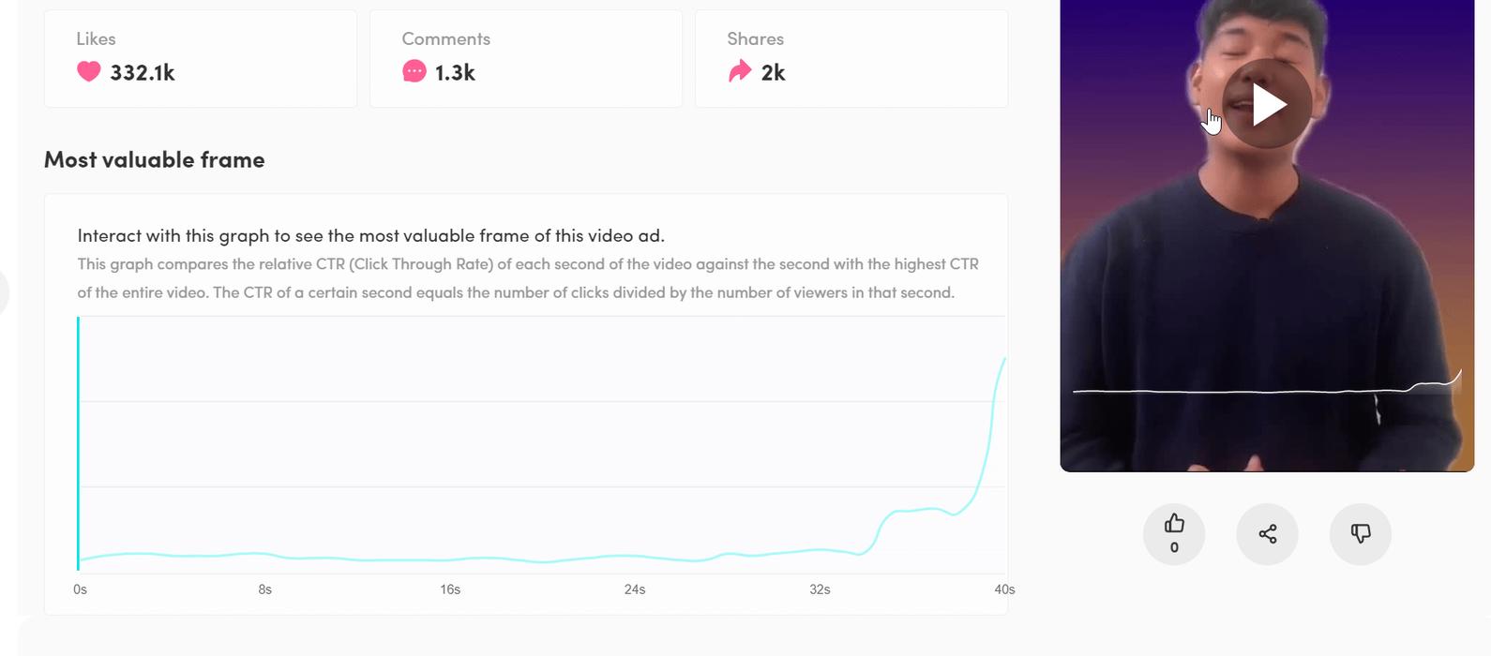Viewport: 1491px width, 656px height.
Task: Click the 2k shares count
Action: tap(773, 73)
